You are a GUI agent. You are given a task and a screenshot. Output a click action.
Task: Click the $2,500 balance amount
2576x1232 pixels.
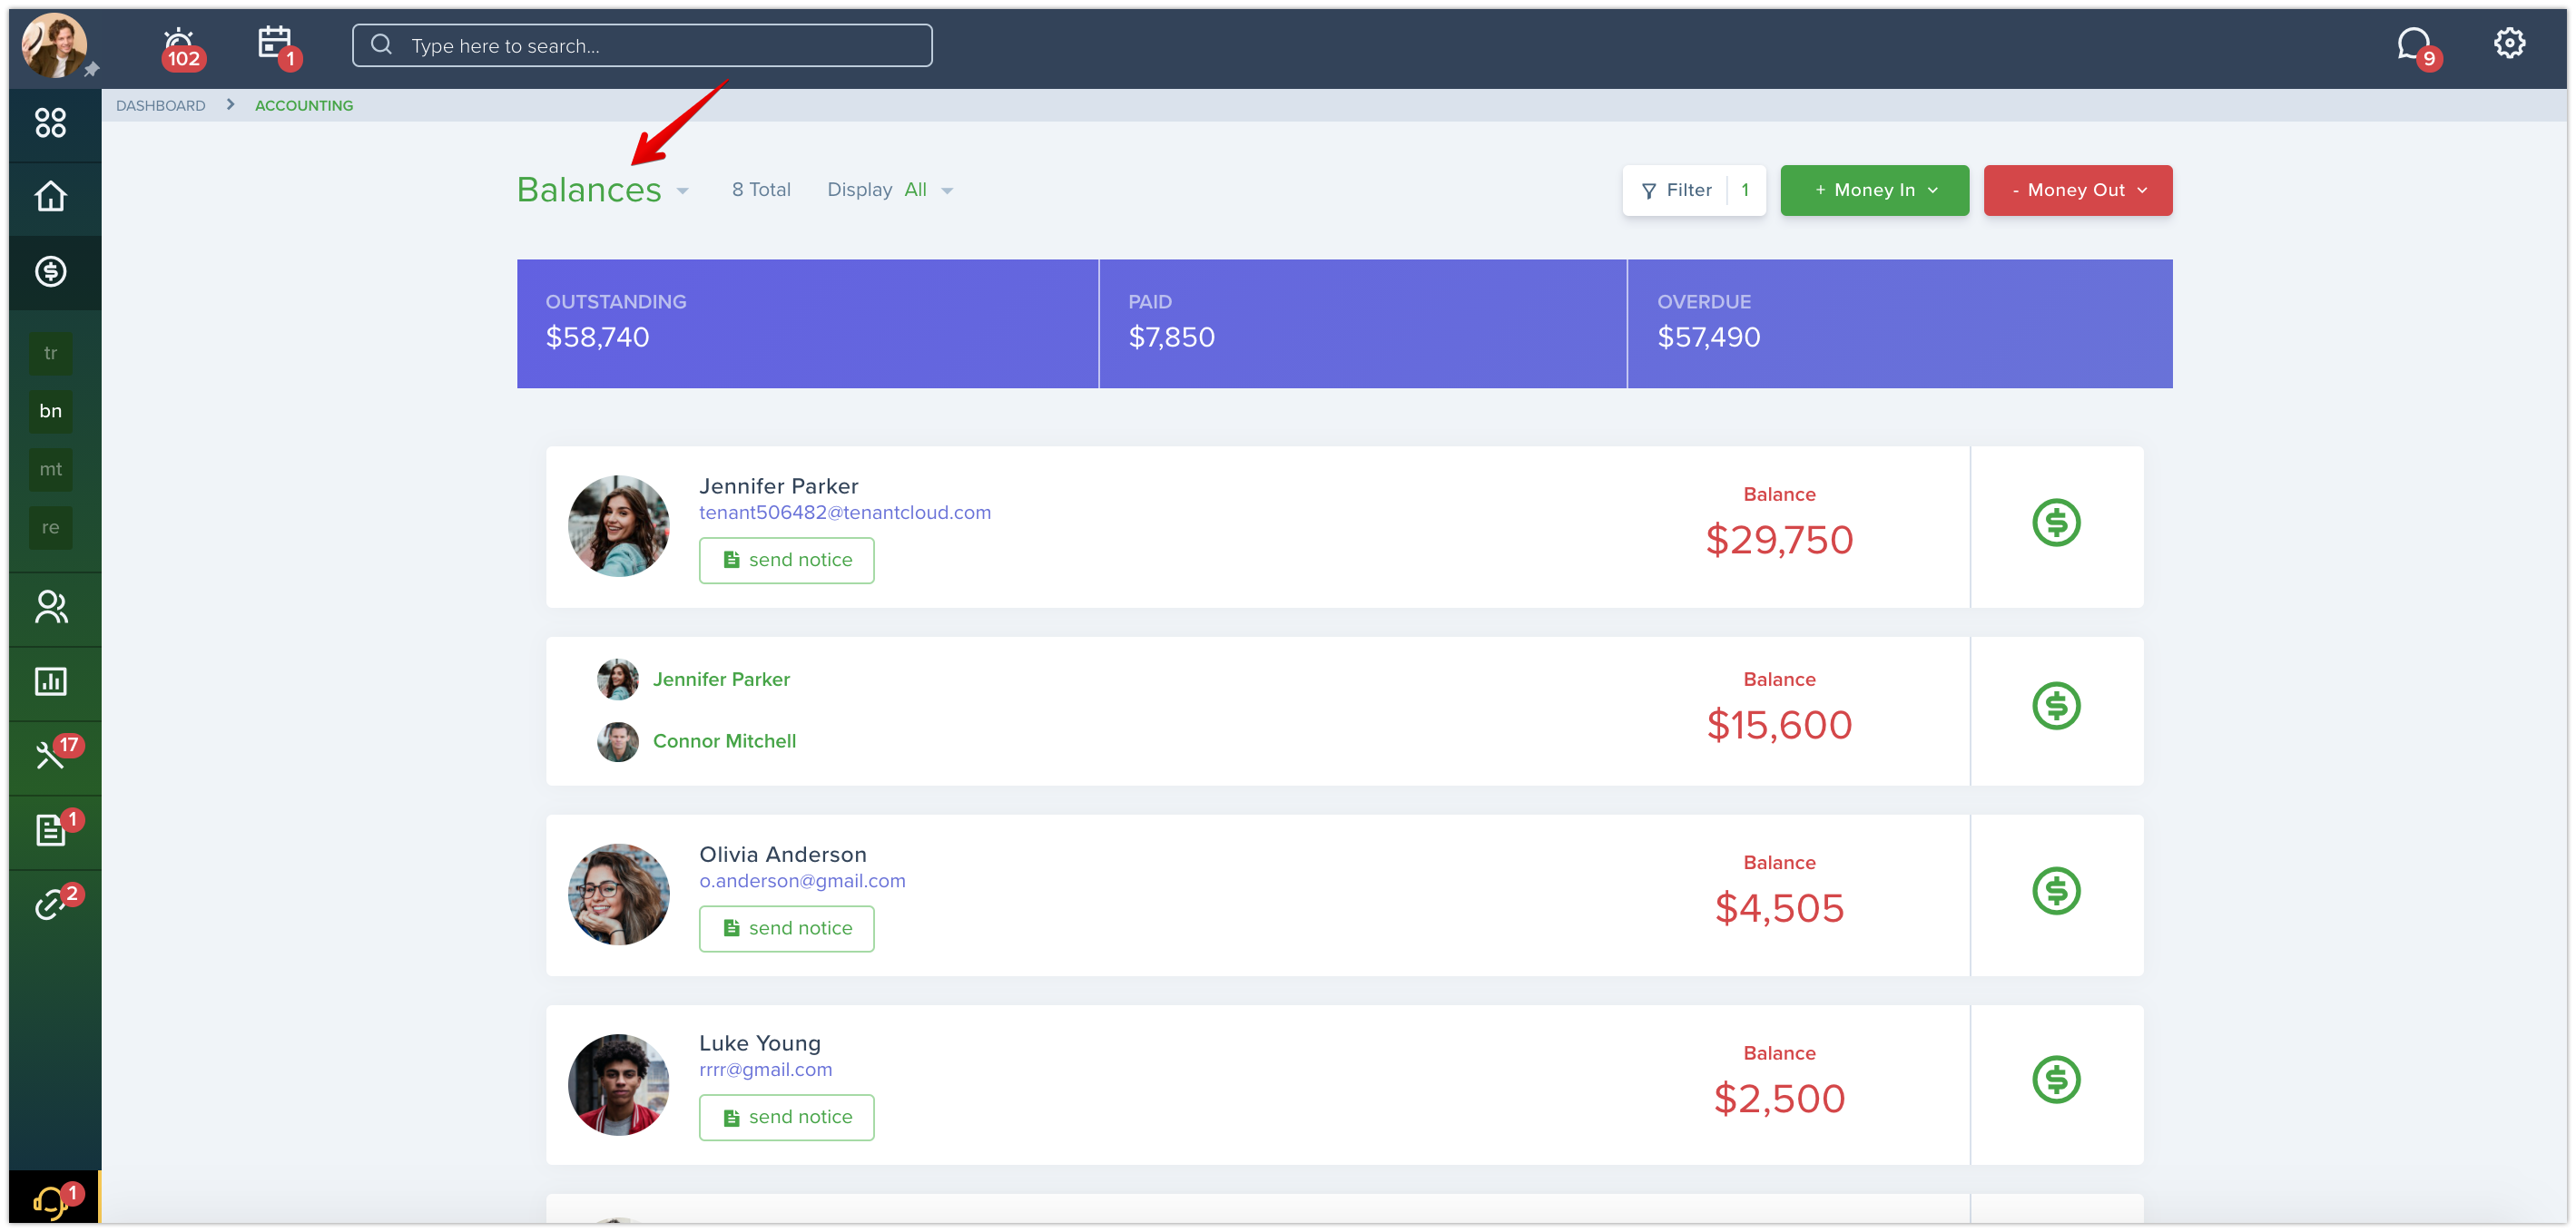(1779, 1100)
